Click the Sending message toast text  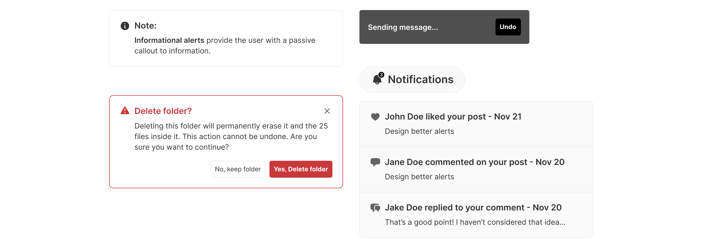pyautogui.click(x=403, y=27)
